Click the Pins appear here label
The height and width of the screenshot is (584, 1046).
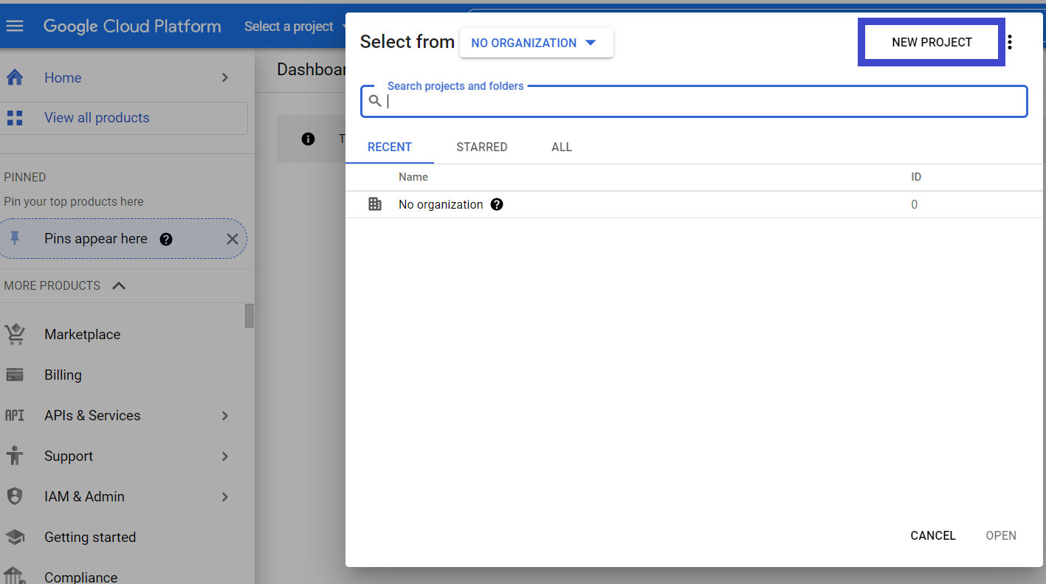click(x=96, y=239)
